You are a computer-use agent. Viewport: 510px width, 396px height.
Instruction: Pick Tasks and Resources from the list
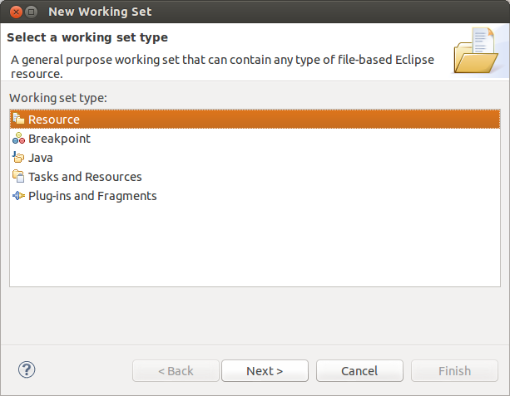tap(255, 177)
